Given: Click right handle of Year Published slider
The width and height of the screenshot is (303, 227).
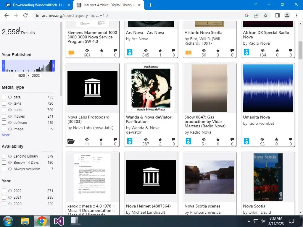Looking at the screenshot, I should pos(54,66).
